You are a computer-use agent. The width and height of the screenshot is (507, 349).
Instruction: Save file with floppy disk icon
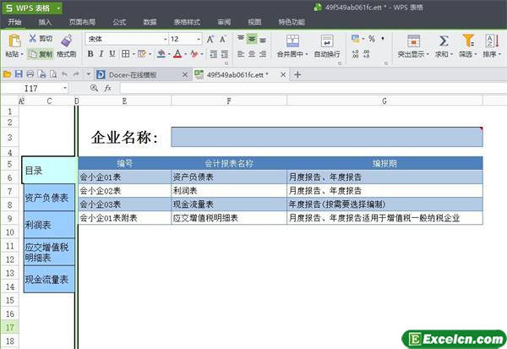tap(19, 74)
